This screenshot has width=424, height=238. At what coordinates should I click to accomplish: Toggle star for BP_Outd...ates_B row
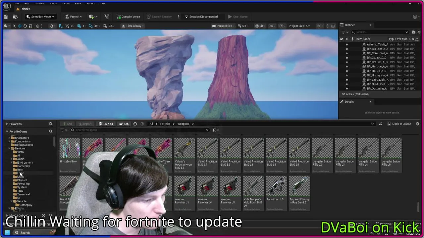coord(347,84)
